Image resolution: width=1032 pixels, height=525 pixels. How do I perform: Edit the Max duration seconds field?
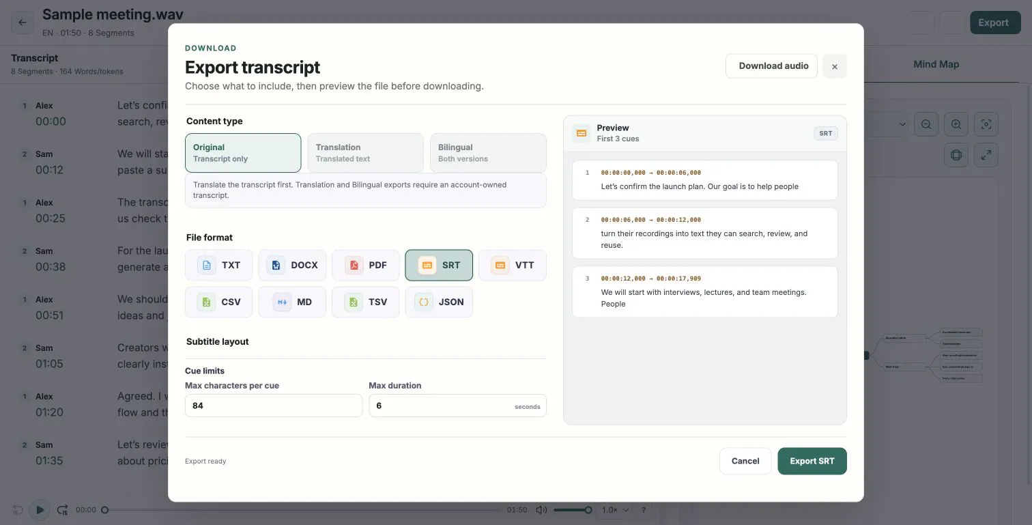[x=458, y=406]
